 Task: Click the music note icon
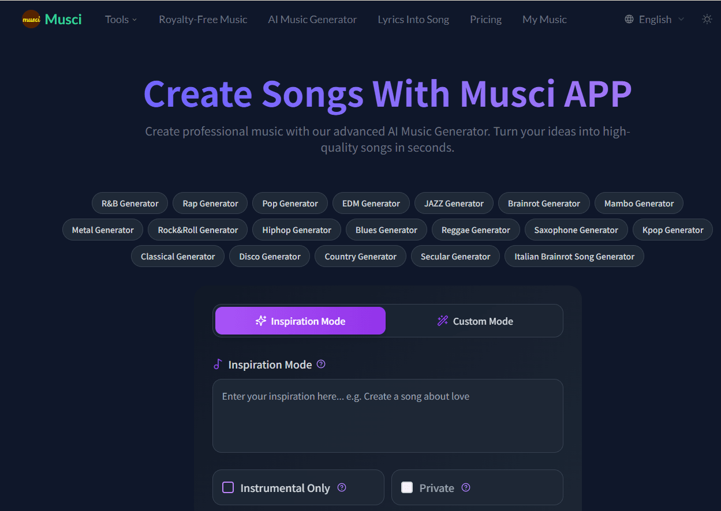pyautogui.click(x=218, y=365)
